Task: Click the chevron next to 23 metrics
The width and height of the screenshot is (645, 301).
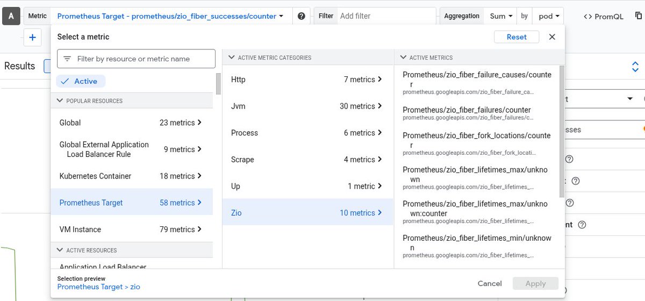Action: coord(199,123)
